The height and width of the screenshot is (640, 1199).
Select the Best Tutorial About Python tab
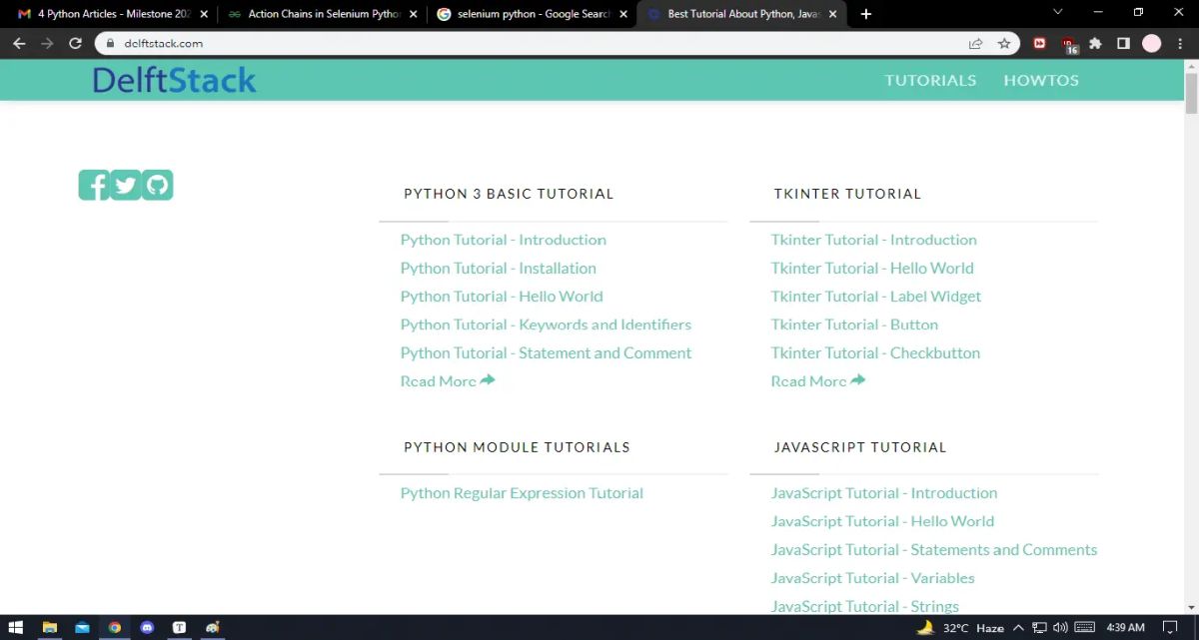tap(741, 14)
